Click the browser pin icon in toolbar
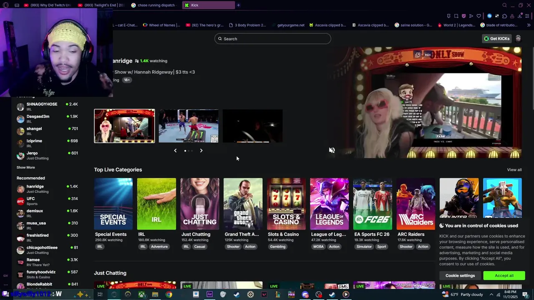Viewport: 534px width, 300px height. click(x=448, y=16)
